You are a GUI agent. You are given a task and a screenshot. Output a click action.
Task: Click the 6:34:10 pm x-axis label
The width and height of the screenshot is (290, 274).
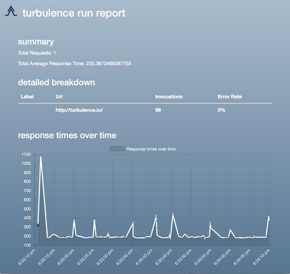tap(261, 257)
